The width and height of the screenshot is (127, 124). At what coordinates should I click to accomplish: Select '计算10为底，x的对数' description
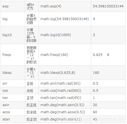[x=31, y=35]
